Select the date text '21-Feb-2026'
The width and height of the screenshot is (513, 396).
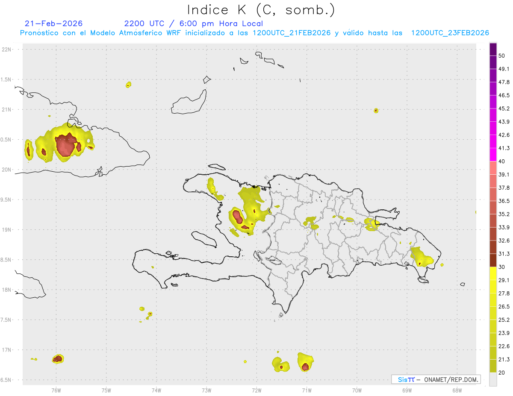pos(54,23)
